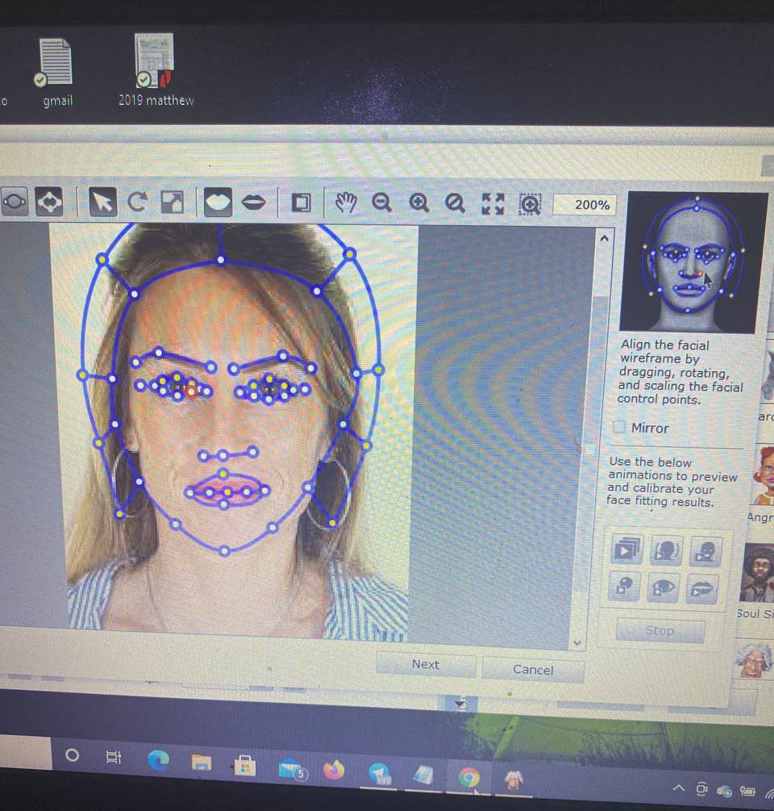Click the zoom in magnifier

(418, 203)
